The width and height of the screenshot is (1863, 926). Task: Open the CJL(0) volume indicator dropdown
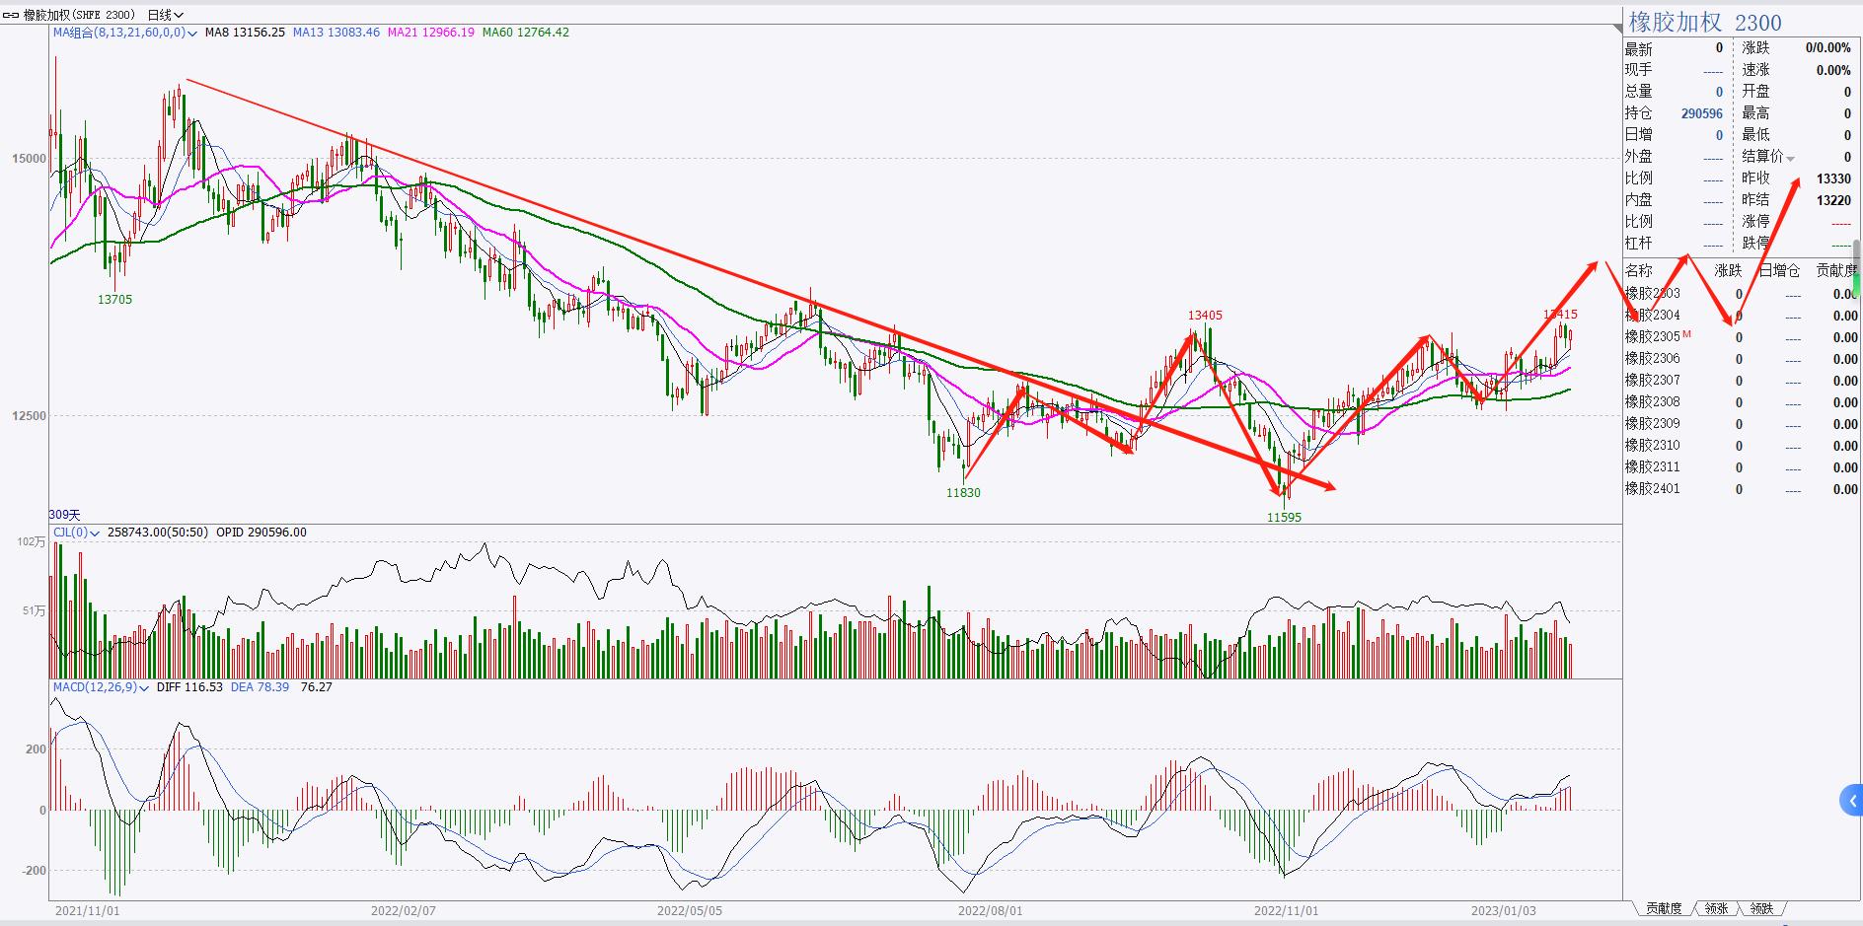pyautogui.click(x=95, y=533)
